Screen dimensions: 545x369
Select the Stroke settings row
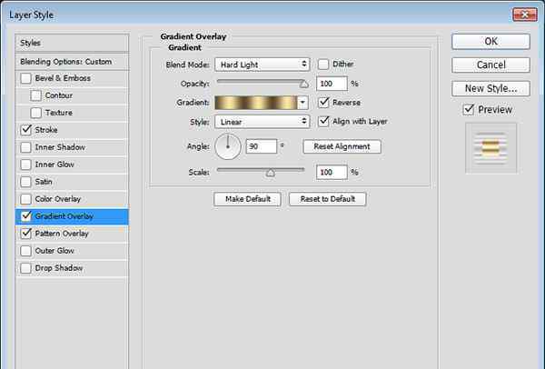72,130
